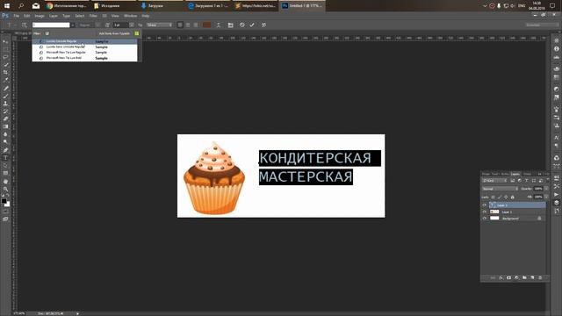Switch to the Layers panel tab
Image resolution: width=562 pixels, height=316 pixels.
tap(515, 174)
